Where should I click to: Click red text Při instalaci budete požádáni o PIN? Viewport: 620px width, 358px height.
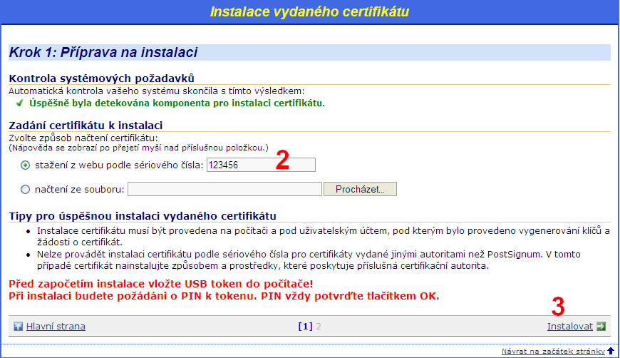point(224,296)
